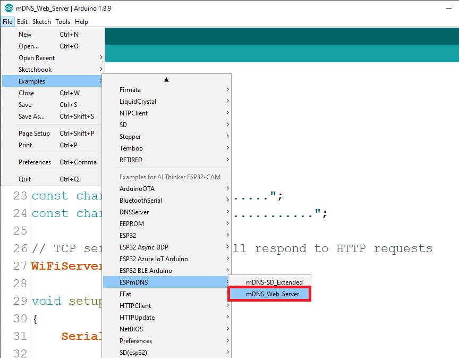Expand the NTPClient examples submenu
The height and width of the screenshot is (358, 459).
167,113
